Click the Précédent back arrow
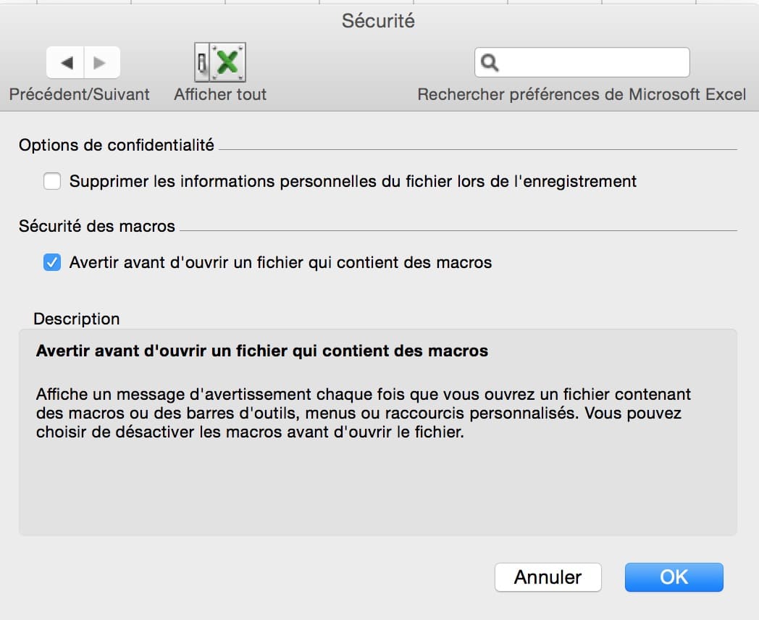759x620 pixels. click(x=66, y=63)
